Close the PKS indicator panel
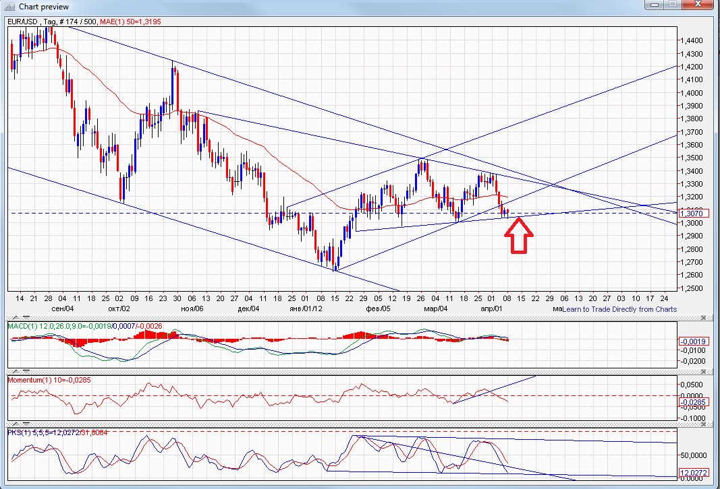 click(703, 424)
